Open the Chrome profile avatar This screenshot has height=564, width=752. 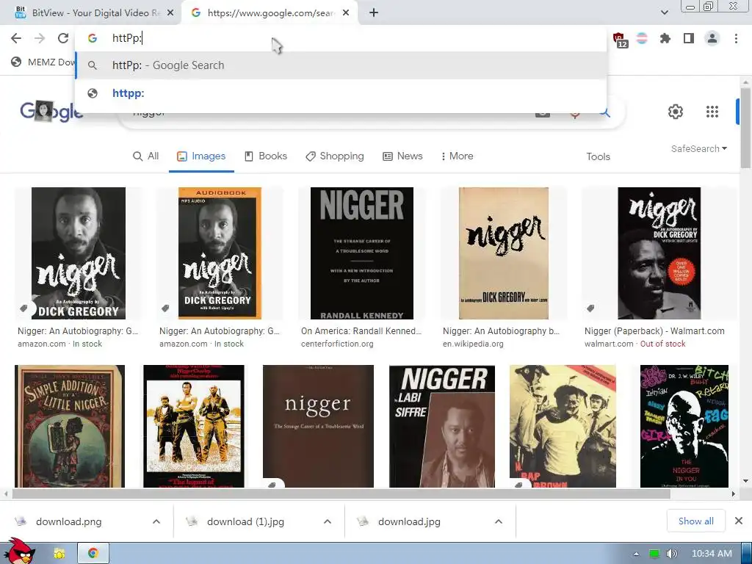coord(712,38)
